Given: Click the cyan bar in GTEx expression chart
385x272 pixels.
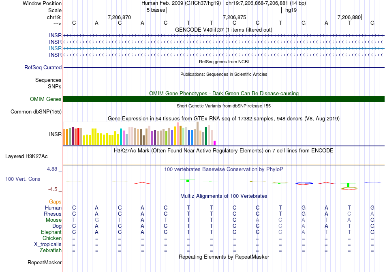Looking at the screenshot, I should click(121, 137).
